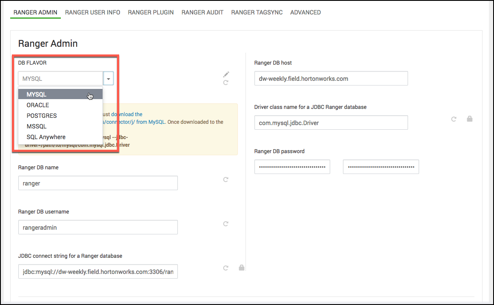Click refresh icon next to JDBC connect string
494x305 pixels.
pos(226,268)
